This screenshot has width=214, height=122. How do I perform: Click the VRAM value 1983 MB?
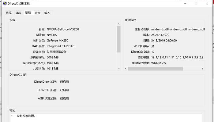[x=53, y=63]
